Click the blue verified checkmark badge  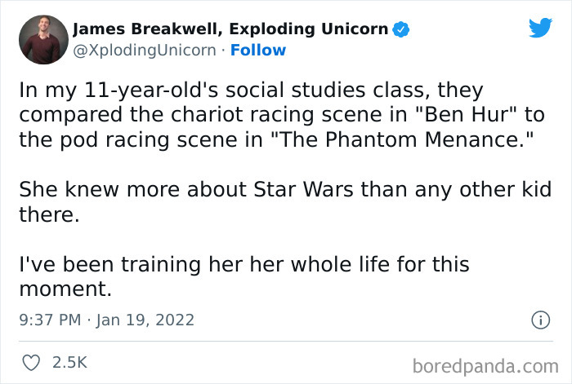pyautogui.click(x=400, y=30)
